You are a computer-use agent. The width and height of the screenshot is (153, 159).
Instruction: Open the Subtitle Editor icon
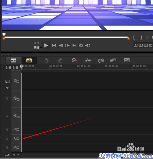(127, 60)
